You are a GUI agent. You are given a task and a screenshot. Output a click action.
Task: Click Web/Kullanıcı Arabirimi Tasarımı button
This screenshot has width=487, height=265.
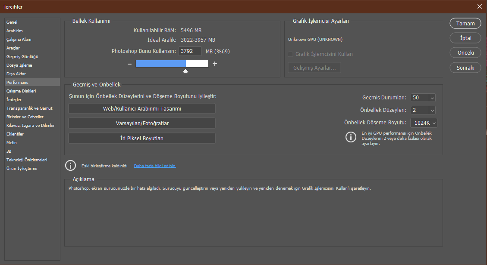(142, 109)
